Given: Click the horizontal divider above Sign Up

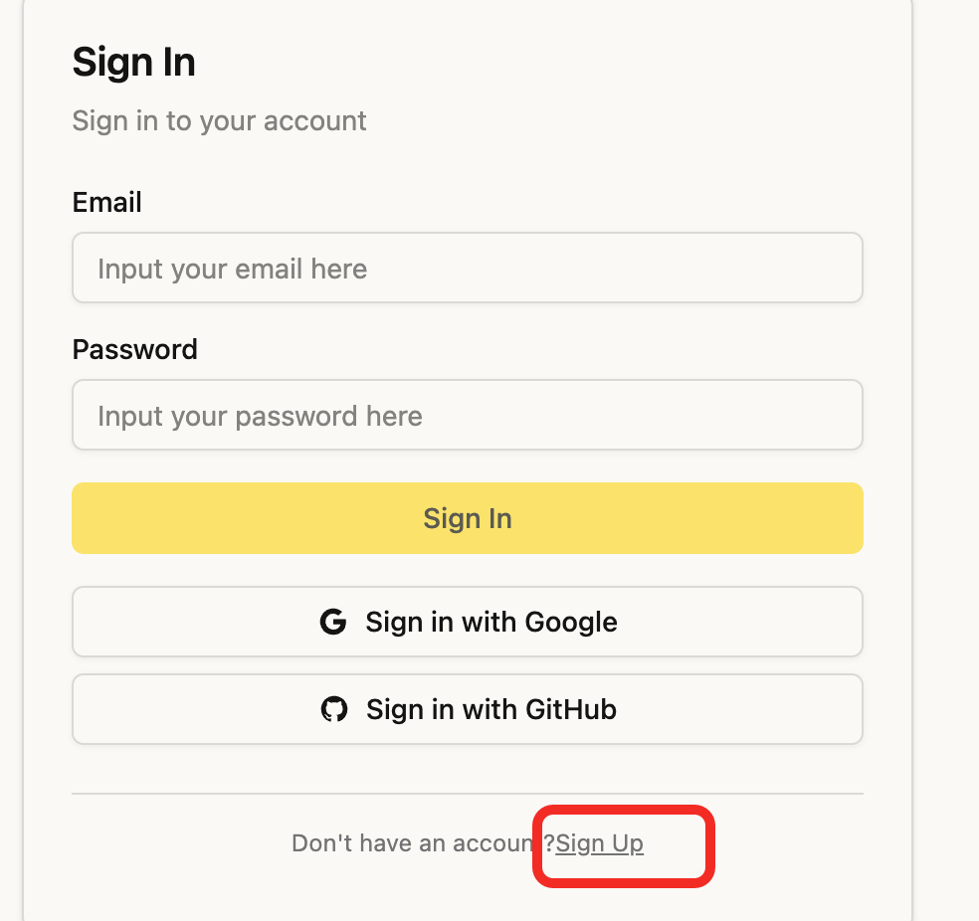Looking at the screenshot, I should click(x=467, y=794).
